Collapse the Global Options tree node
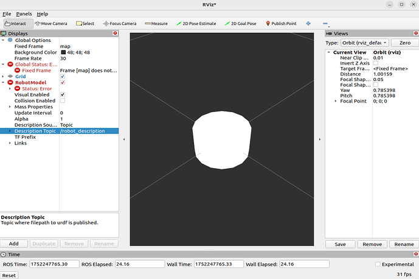 point(3,40)
